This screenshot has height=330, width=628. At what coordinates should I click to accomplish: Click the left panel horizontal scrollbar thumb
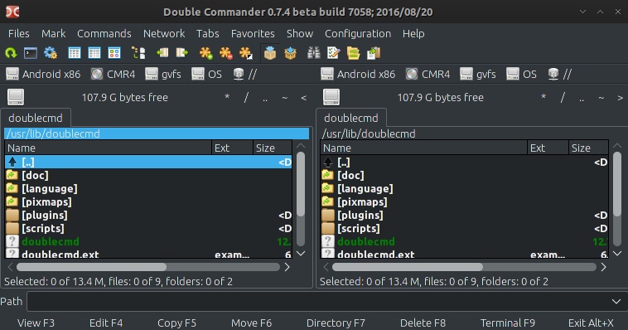pyautogui.click(x=91, y=267)
